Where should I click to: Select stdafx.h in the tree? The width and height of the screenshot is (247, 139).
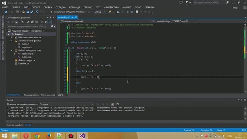coord(25,44)
